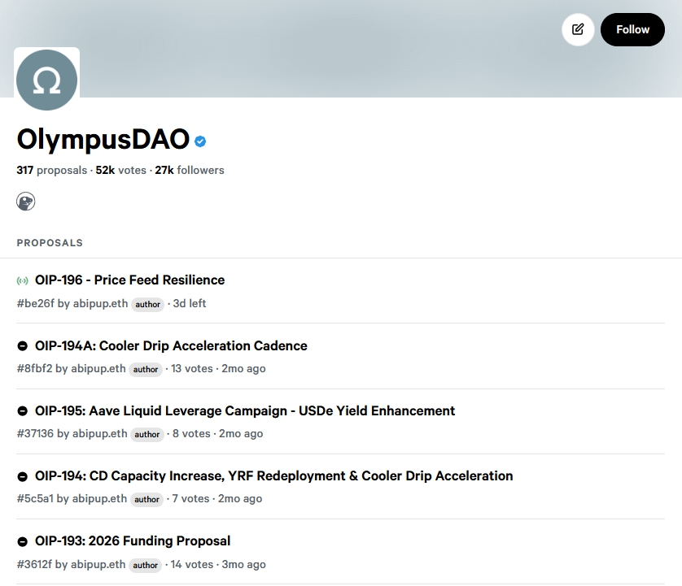Click the '7 votes' count text
The image size is (682, 586).
tap(190, 499)
